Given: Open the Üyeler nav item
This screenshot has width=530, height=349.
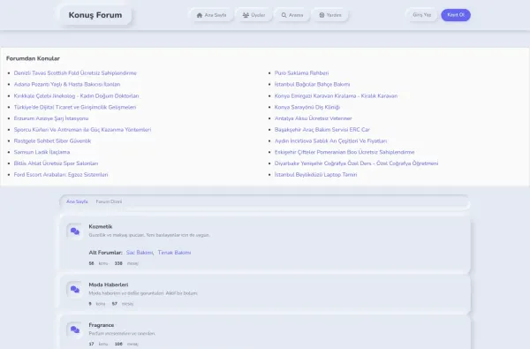Looking at the screenshot, I should point(254,15).
